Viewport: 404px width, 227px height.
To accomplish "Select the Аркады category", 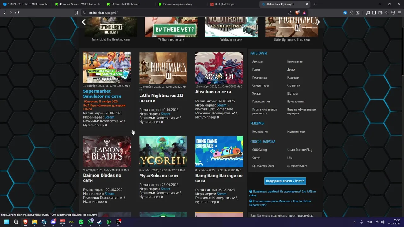I will tap(257, 61).
